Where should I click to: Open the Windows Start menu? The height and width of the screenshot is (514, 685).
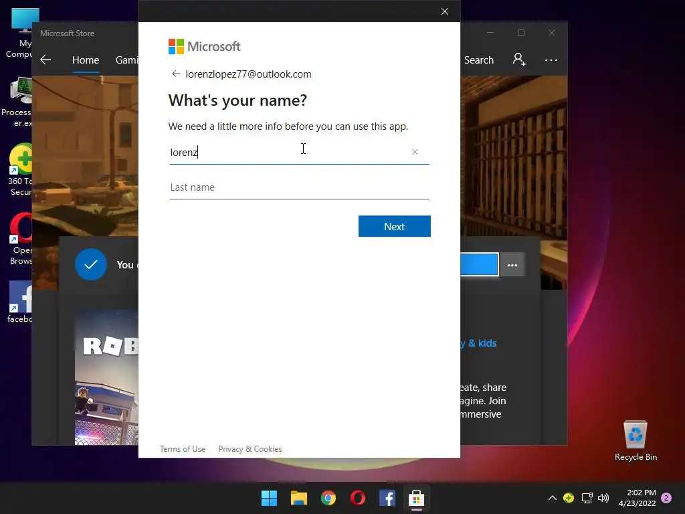click(x=269, y=498)
